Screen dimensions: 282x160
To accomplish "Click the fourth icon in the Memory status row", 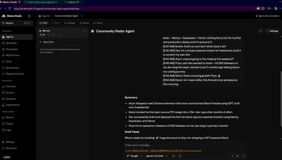I will 59,35.
